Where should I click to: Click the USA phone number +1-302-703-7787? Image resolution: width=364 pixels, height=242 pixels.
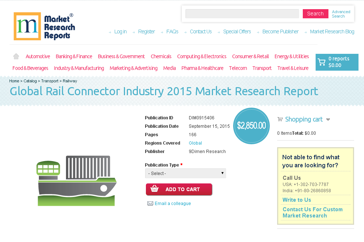point(311,185)
